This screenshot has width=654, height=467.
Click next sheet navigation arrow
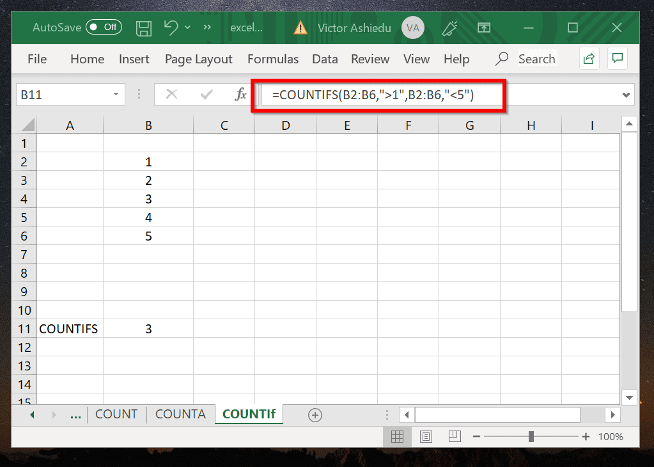pos(54,415)
